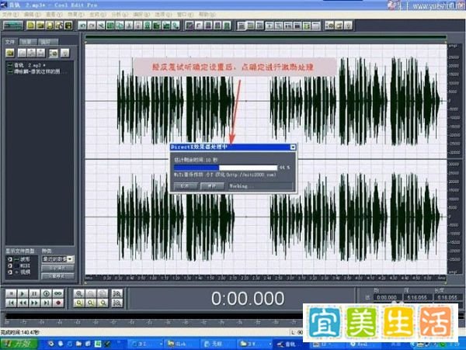
Task: Open the 编辑(E) menu
Action: (32, 14)
